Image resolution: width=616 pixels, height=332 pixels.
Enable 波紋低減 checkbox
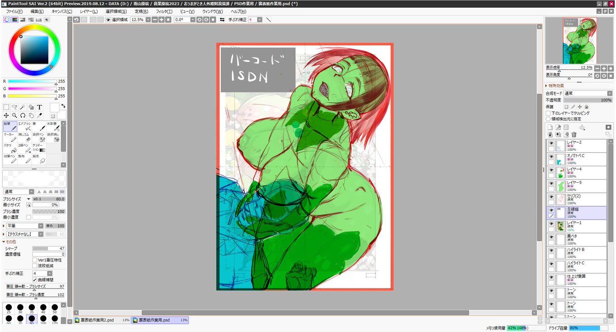[34, 266]
